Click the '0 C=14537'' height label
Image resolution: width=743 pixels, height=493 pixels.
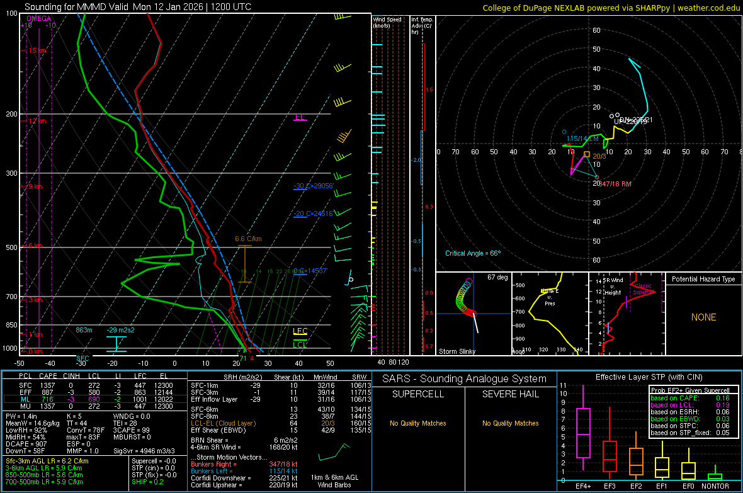click(310, 271)
